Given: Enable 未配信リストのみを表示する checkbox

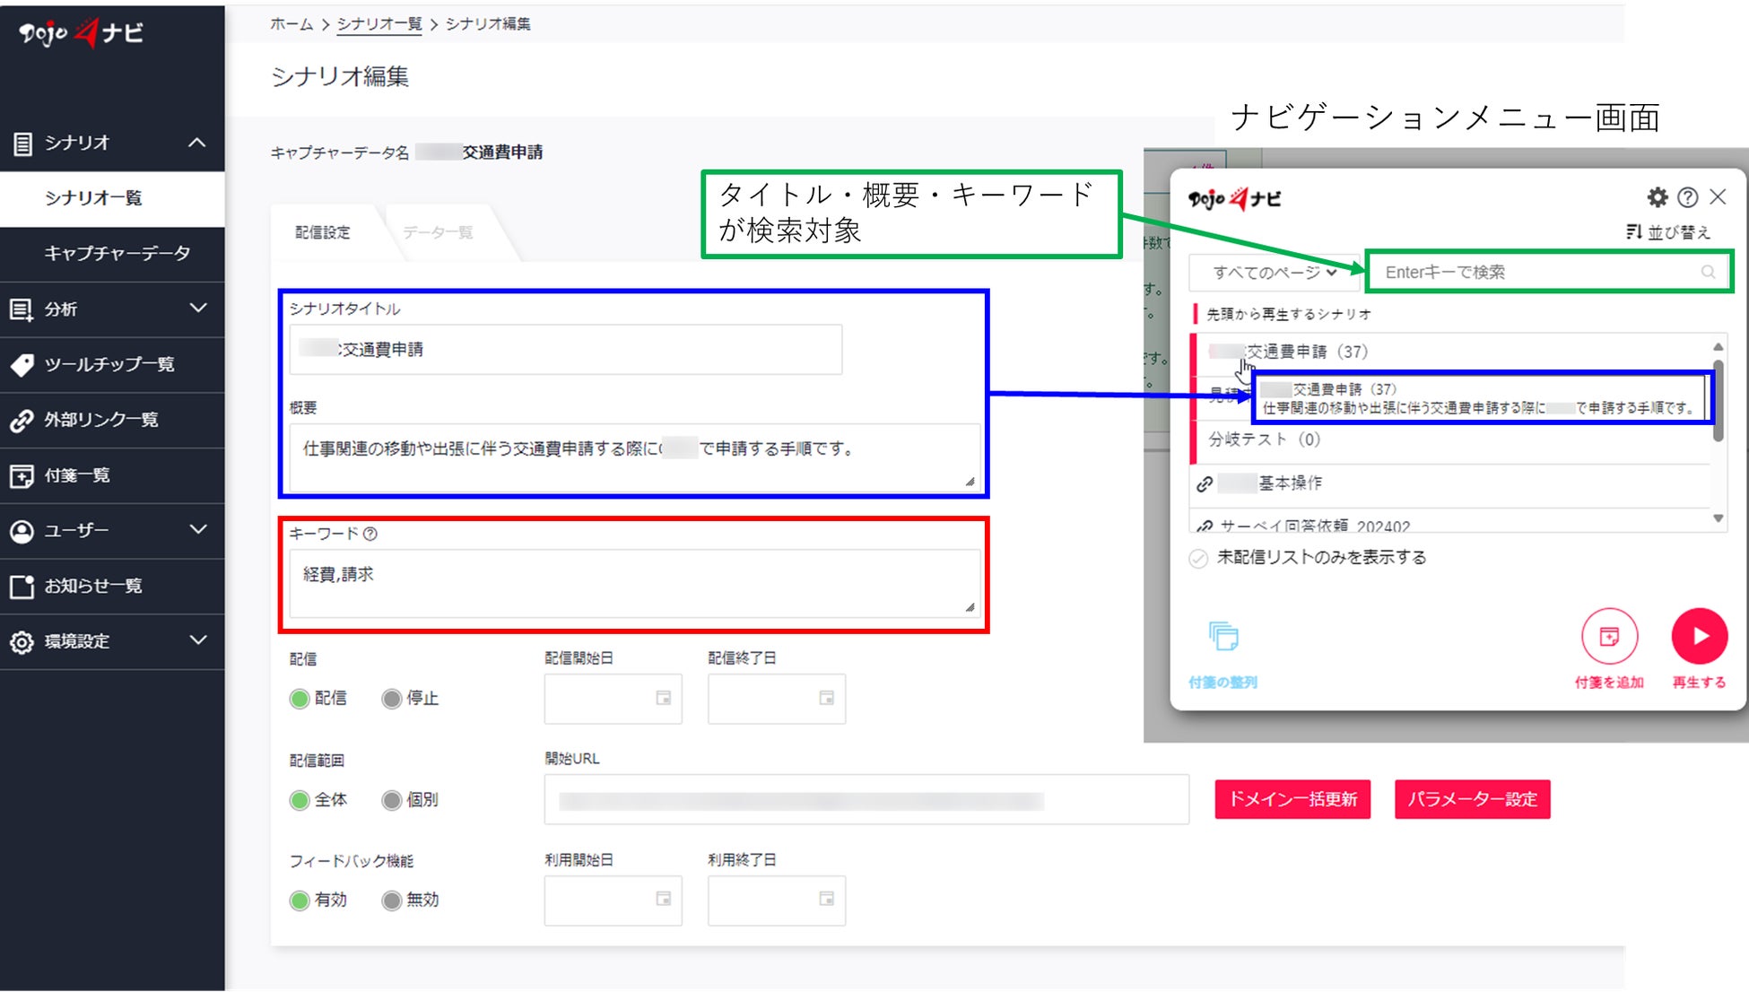Looking at the screenshot, I should pos(1198,559).
